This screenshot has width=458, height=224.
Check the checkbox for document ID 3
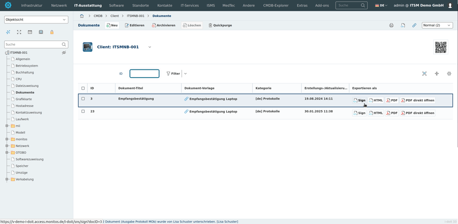pos(83,99)
